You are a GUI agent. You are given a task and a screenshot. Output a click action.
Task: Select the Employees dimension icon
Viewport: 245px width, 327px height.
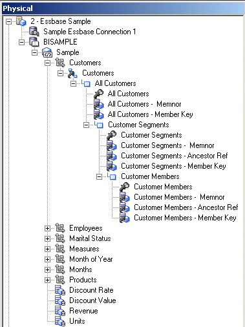click(x=60, y=228)
